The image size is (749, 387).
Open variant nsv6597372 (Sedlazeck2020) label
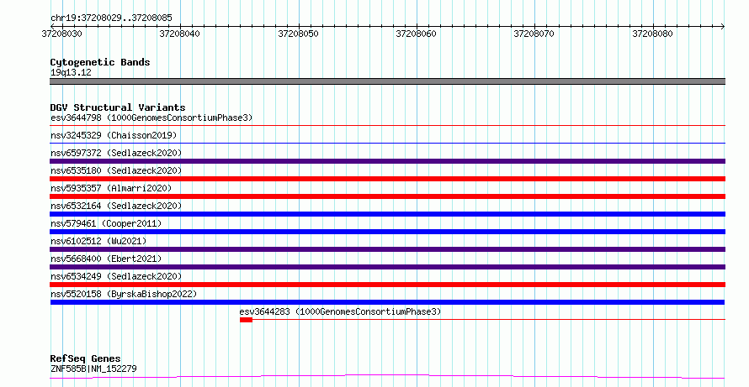pyautogui.click(x=116, y=153)
